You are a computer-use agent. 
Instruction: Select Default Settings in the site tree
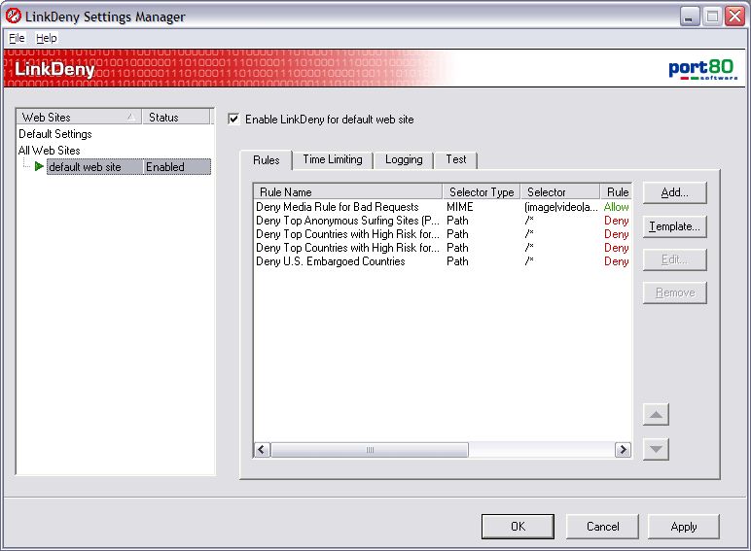coord(55,134)
